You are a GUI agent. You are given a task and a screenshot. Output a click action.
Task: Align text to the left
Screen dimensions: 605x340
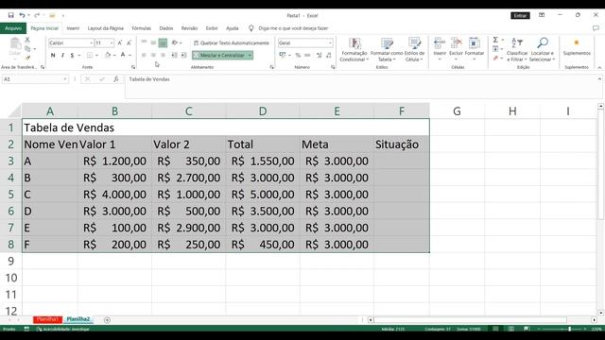coord(144,55)
